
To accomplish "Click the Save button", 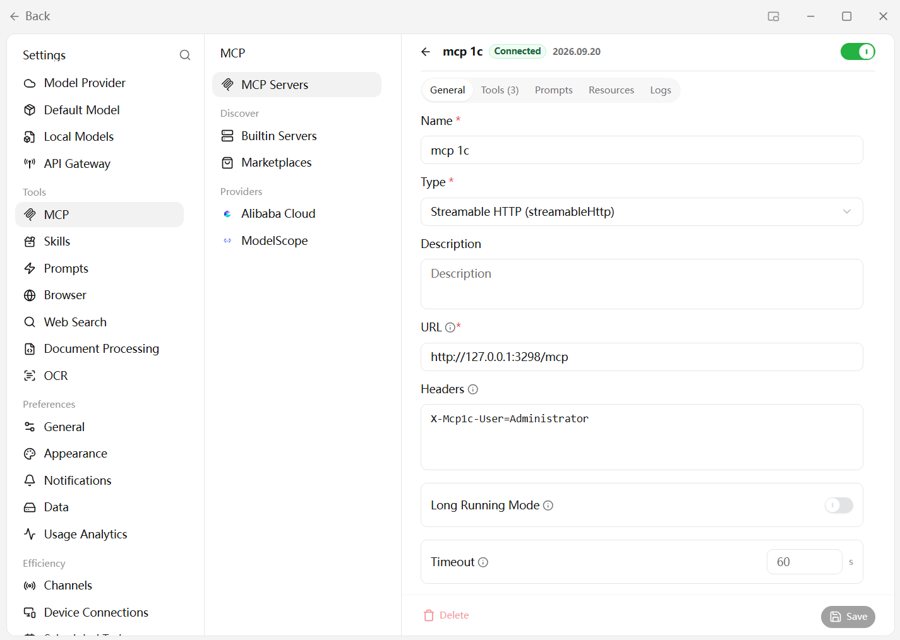I will 848,617.
